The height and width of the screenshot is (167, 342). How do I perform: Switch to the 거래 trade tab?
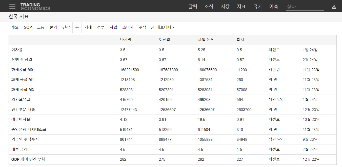coord(88,27)
